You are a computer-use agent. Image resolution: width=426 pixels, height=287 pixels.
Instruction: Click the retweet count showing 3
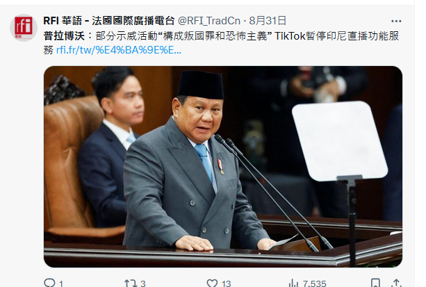click(143, 284)
